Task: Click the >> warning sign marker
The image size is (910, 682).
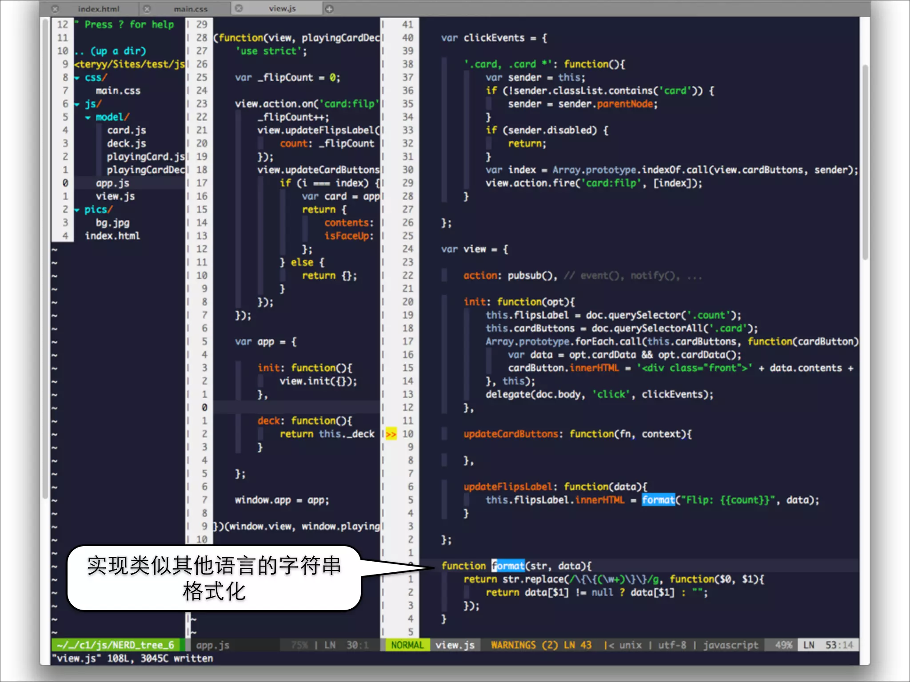Action: point(391,434)
